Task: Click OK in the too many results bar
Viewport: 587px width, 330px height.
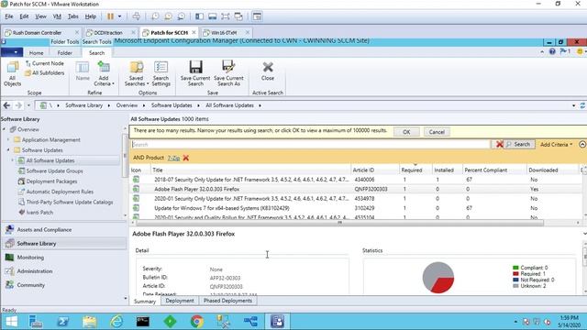Action: coord(406,132)
